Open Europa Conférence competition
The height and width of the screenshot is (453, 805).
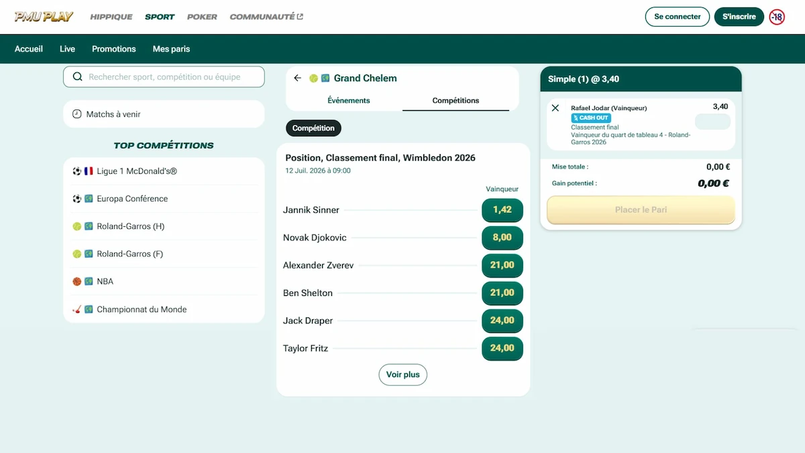(164, 199)
